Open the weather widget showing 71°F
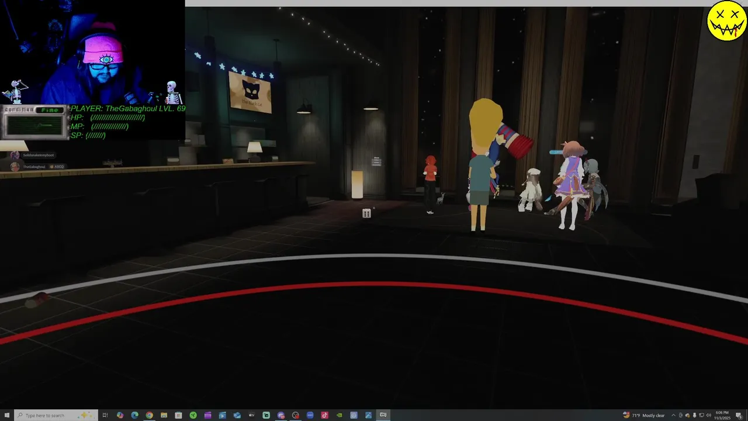 [644, 415]
